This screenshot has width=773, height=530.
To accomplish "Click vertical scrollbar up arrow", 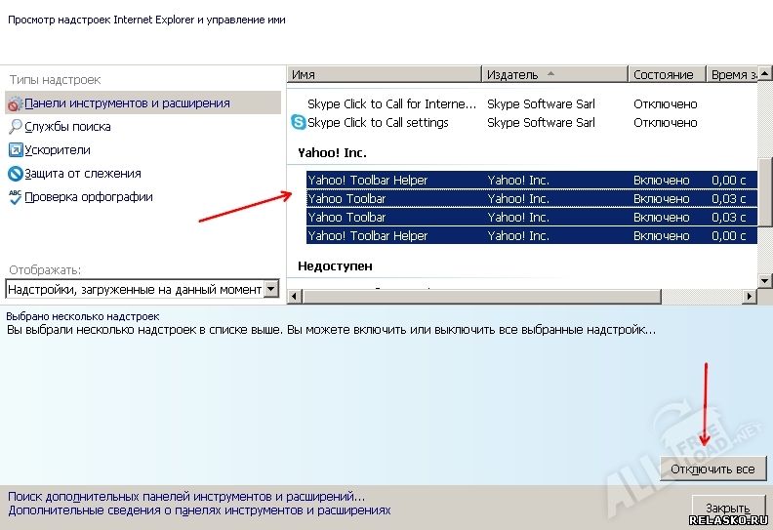I will [x=764, y=74].
